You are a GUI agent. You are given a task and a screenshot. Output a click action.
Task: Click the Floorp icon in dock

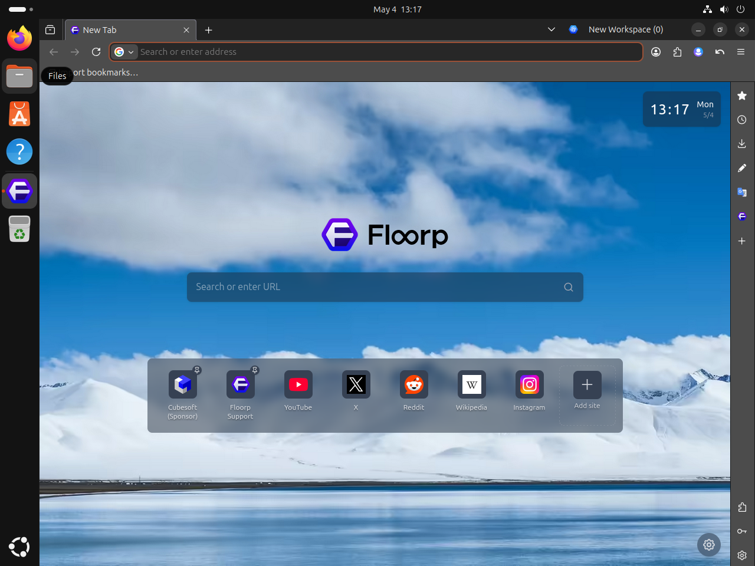pyautogui.click(x=19, y=191)
